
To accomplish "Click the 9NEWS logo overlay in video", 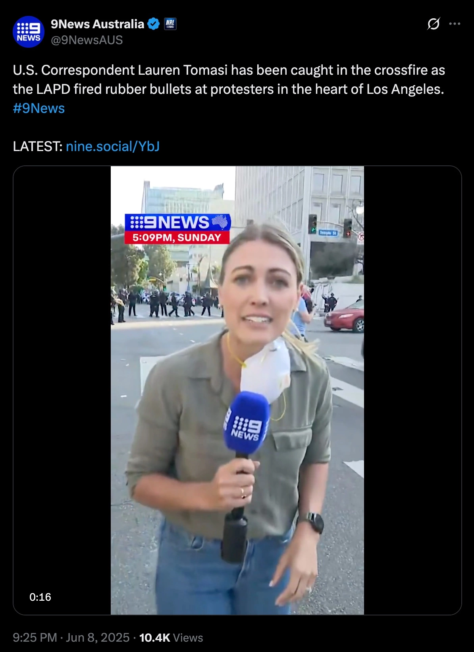I will tap(177, 222).
